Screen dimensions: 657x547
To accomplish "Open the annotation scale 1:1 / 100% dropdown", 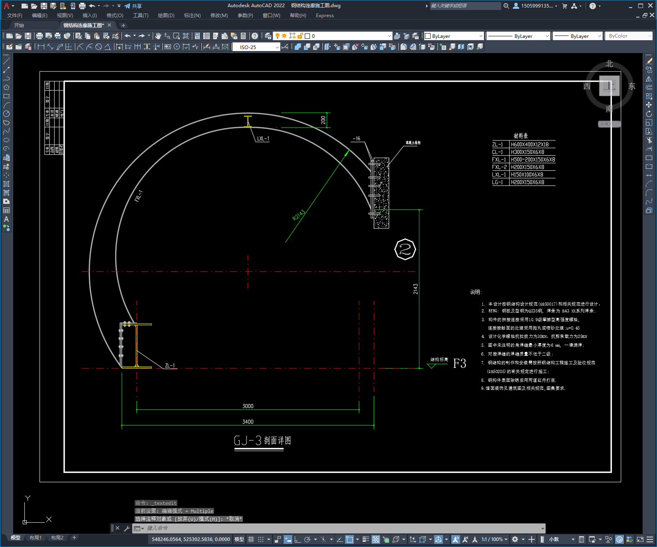I will coord(494,539).
